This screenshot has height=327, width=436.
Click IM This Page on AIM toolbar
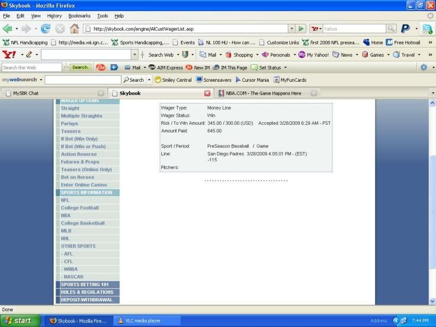(x=230, y=68)
